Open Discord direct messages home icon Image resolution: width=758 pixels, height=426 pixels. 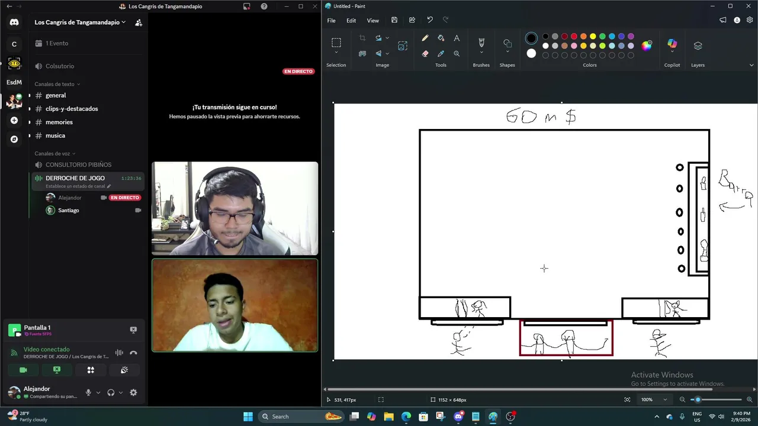click(x=14, y=22)
